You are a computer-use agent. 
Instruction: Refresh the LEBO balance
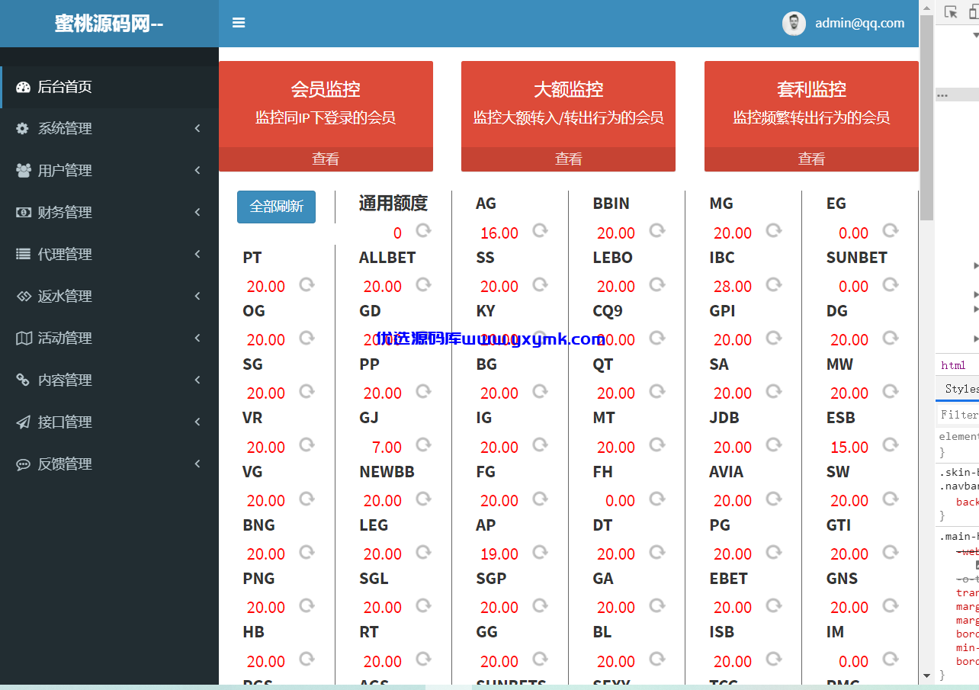click(x=656, y=284)
